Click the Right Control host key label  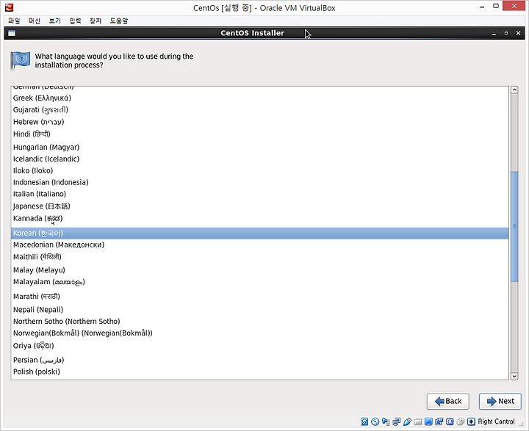pyautogui.click(x=496, y=421)
